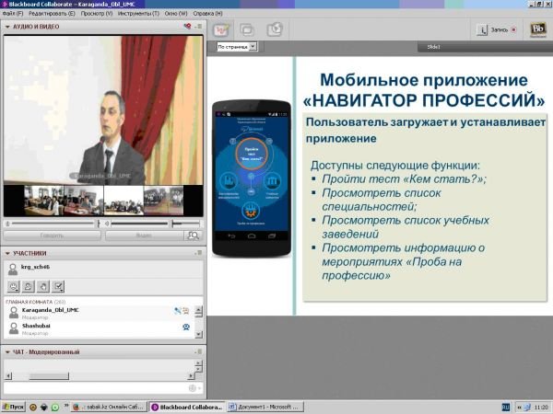
Task: Click the step away status icon
Action: [29, 286]
